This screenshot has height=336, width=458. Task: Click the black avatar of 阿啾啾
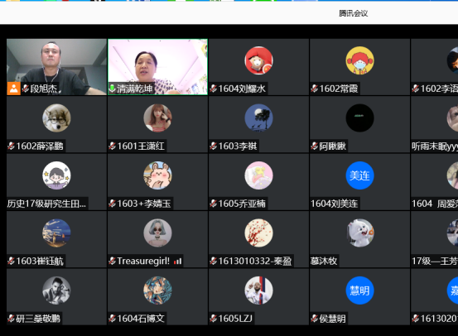click(359, 118)
